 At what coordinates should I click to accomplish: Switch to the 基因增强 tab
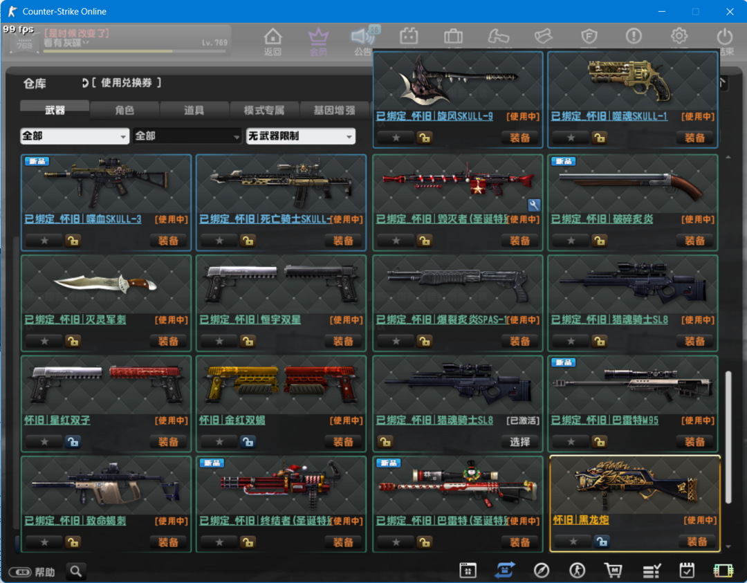(x=334, y=110)
